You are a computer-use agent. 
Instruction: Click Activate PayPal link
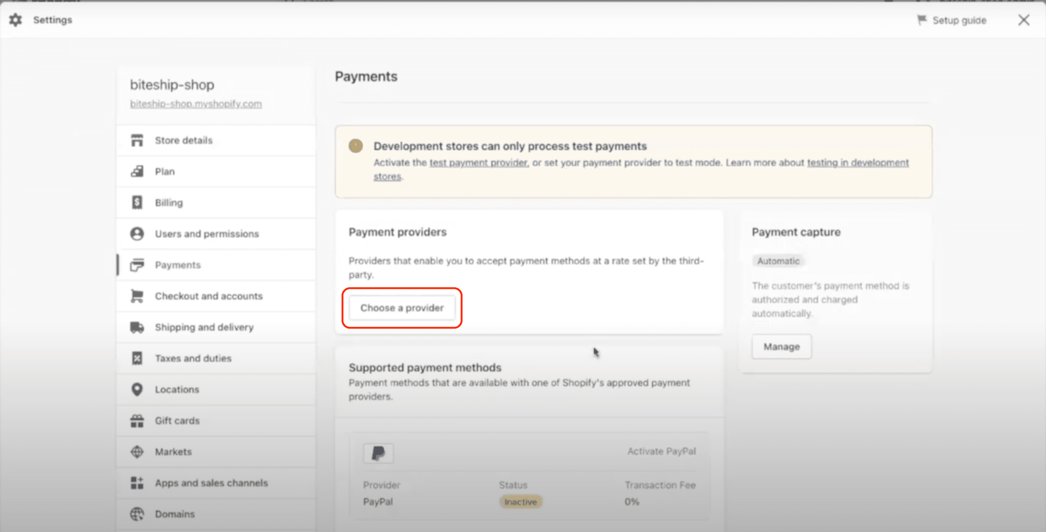[661, 451]
